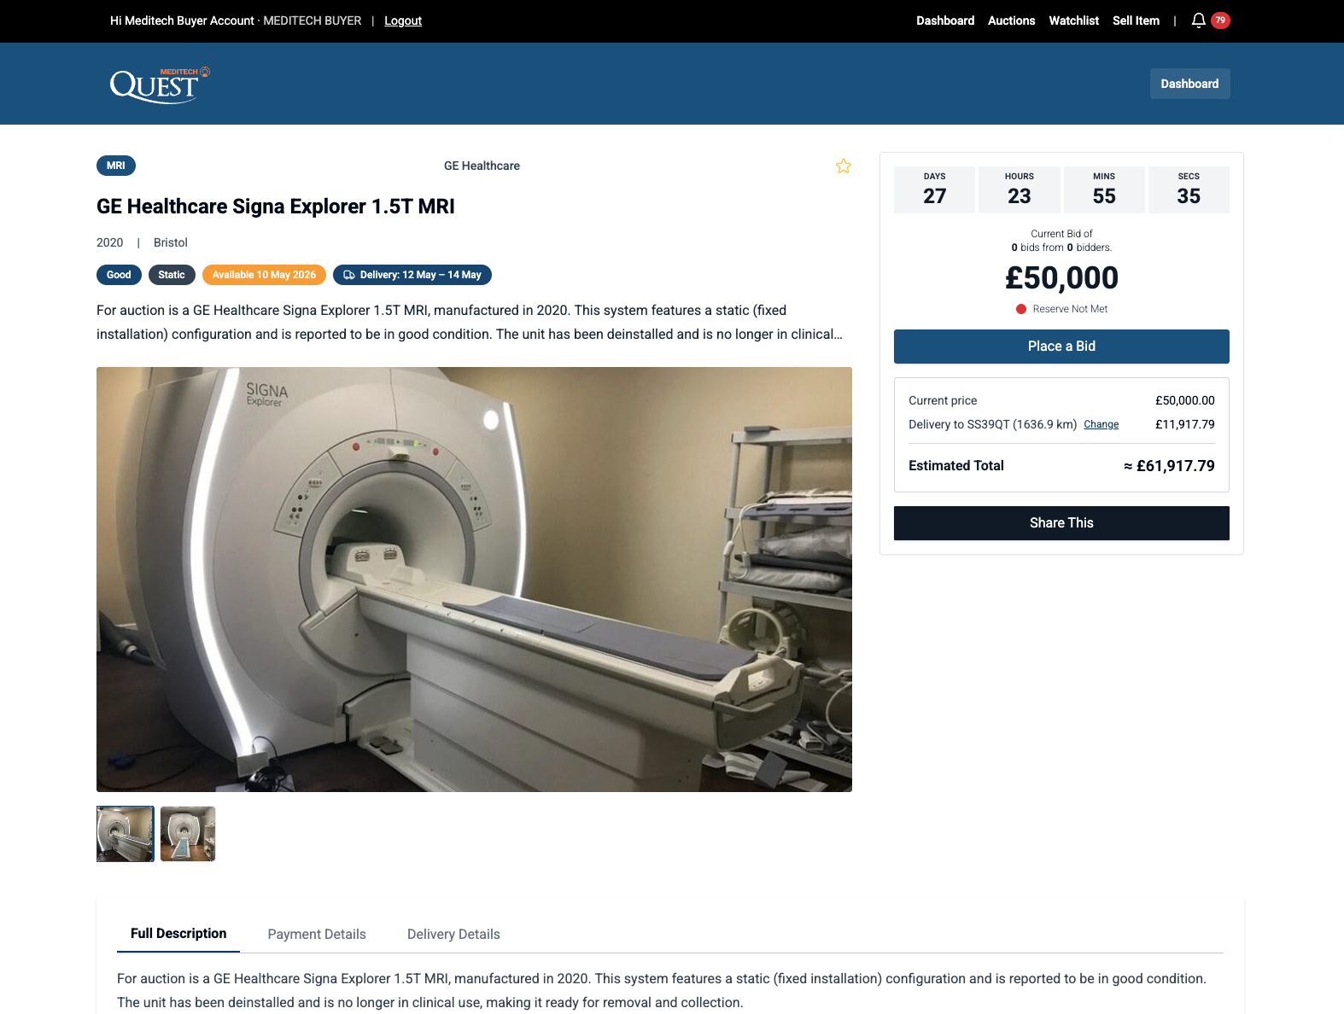Click the HOURS countdown box

pos(1020,189)
